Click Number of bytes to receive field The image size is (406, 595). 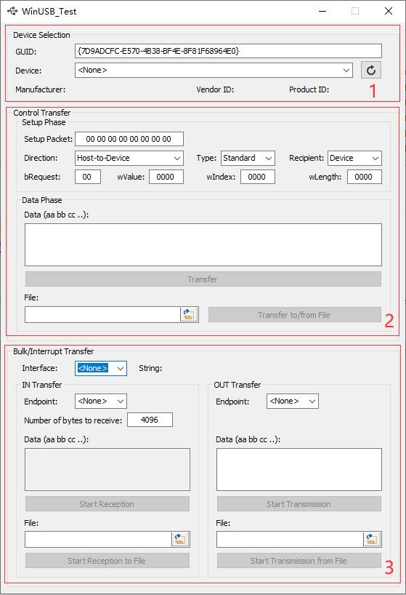[x=150, y=420]
